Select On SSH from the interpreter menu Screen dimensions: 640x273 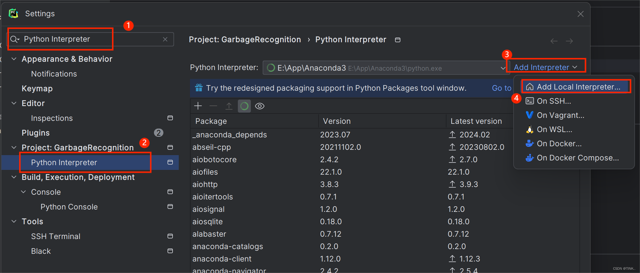pyautogui.click(x=553, y=101)
